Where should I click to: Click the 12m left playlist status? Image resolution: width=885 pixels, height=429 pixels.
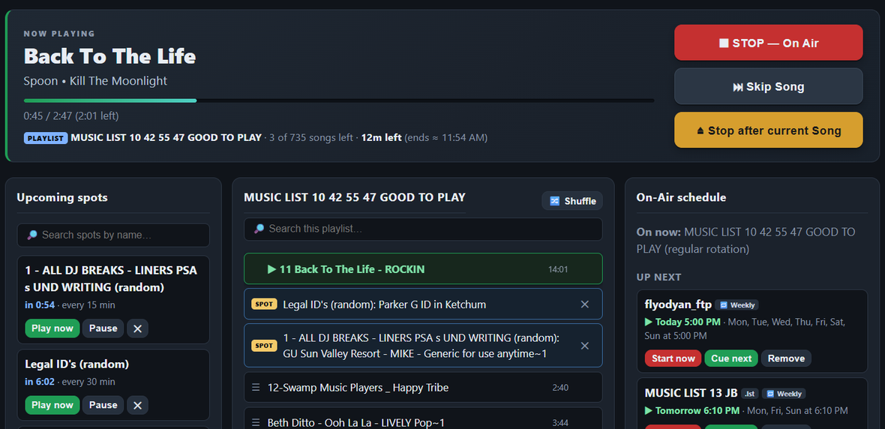382,138
